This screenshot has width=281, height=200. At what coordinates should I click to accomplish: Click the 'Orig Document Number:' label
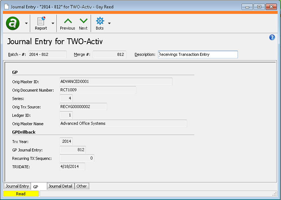point(33,90)
